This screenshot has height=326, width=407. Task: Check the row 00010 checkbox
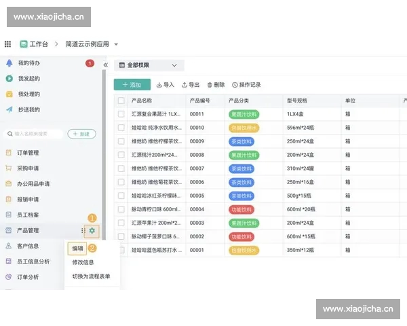pyautogui.click(x=121, y=128)
